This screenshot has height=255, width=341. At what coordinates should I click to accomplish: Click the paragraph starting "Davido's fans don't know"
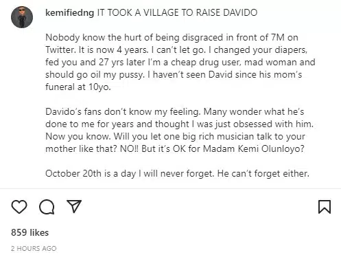coord(180,130)
